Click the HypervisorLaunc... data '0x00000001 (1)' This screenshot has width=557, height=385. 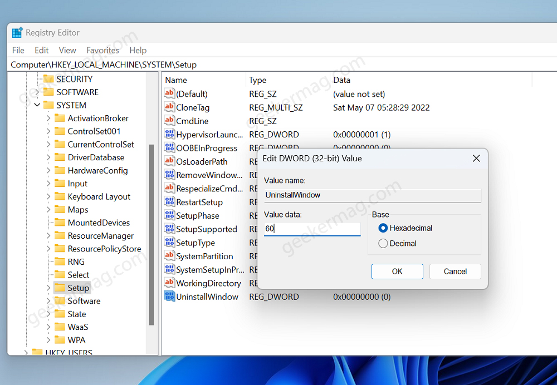[361, 135]
